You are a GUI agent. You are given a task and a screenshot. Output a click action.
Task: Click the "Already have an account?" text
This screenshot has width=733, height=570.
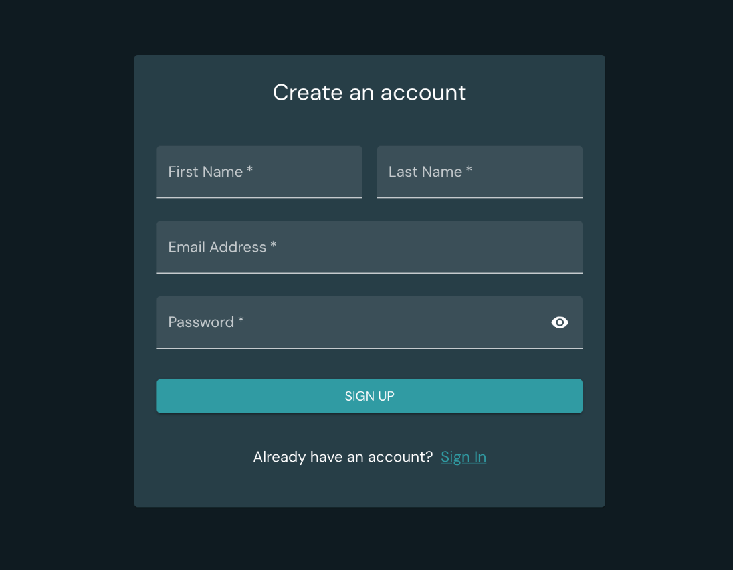343,457
